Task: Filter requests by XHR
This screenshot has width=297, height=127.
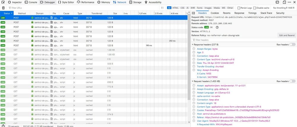Action: pyautogui.click(x=193, y=8)
